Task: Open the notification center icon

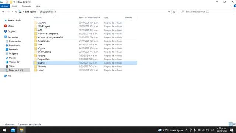Action: [x=232, y=130]
